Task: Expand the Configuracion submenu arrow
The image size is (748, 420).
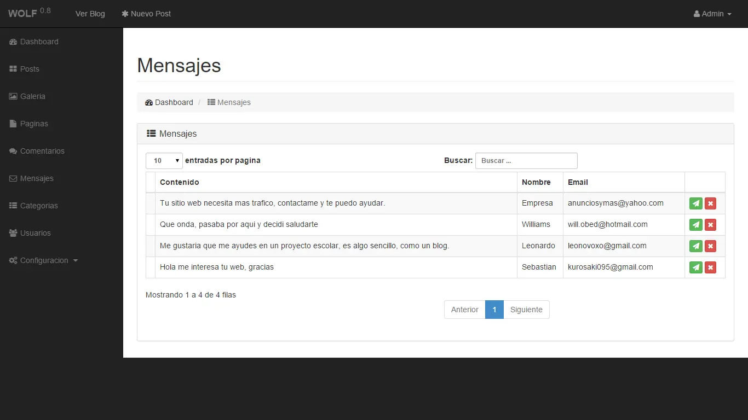Action: click(76, 260)
